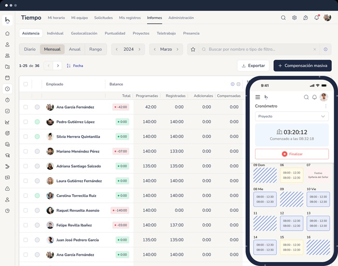Open the Proyecto dropdown on phone
The height and width of the screenshot is (266, 338).
coord(292,116)
